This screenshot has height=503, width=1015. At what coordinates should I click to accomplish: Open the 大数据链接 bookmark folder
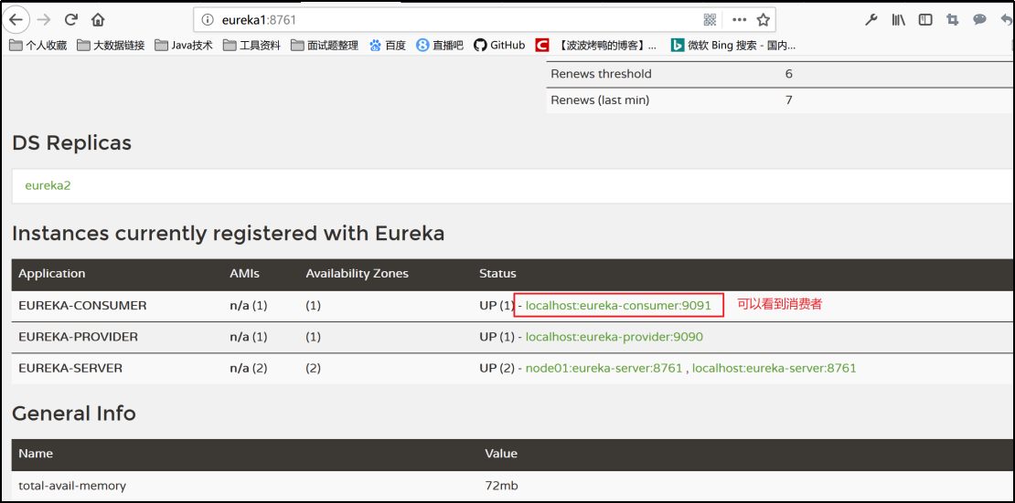pos(111,46)
